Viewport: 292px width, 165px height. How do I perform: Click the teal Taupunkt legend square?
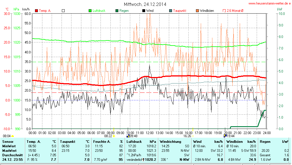point(171,11)
